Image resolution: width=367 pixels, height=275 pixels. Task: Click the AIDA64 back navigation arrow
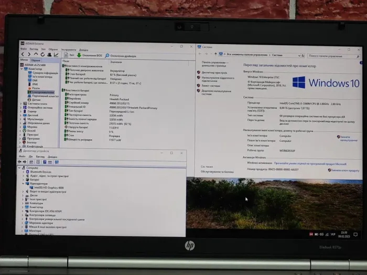pyautogui.click(x=23, y=54)
